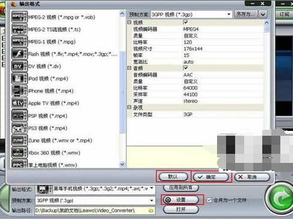Pick the PS3 video gamepad icon

19,128
